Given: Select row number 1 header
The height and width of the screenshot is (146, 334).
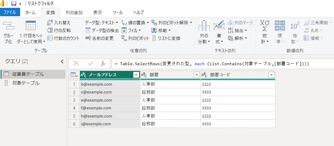Looking at the screenshot, I should point(74,84).
